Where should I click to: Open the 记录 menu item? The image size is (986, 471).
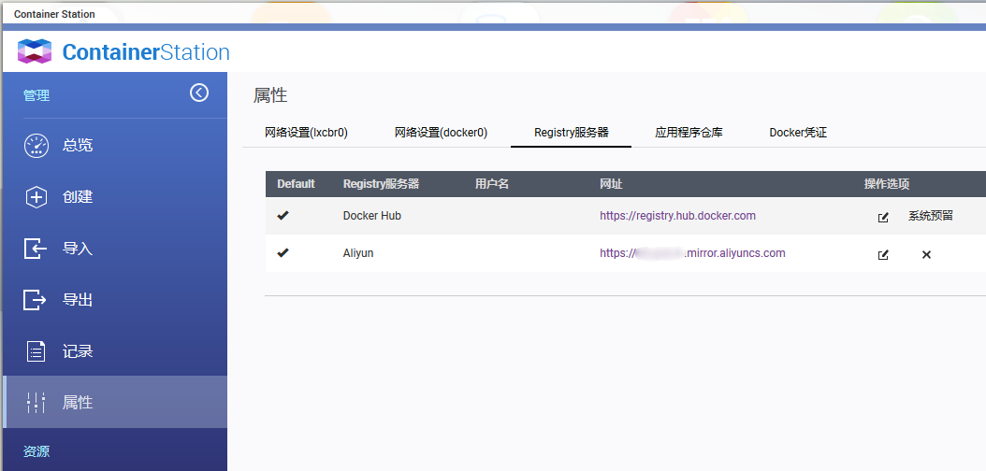pos(115,351)
